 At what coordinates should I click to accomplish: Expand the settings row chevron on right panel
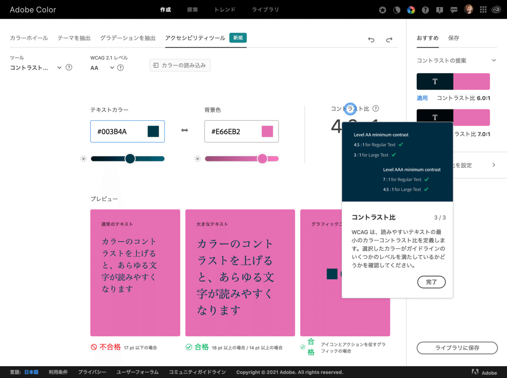[493, 165]
